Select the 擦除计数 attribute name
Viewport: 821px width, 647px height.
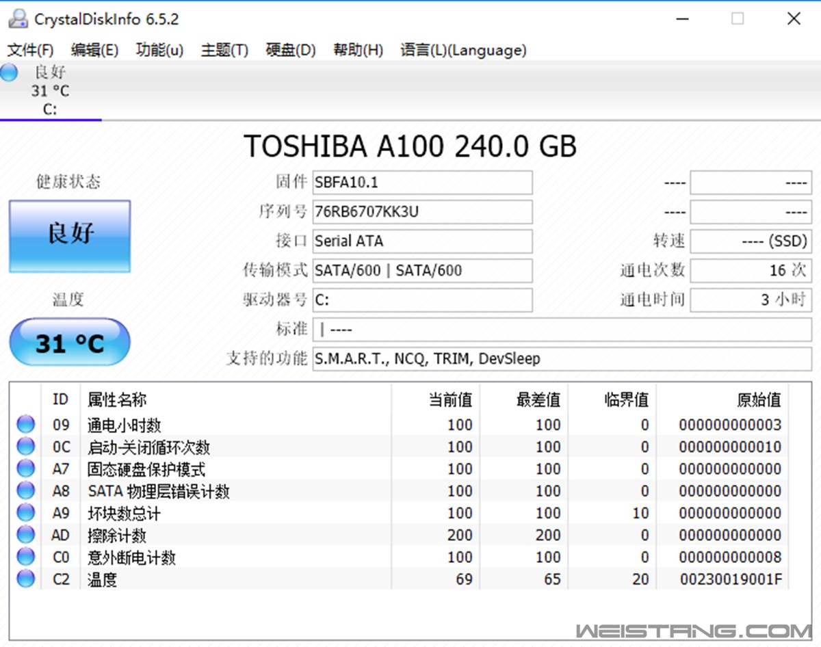click(x=117, y=535)
